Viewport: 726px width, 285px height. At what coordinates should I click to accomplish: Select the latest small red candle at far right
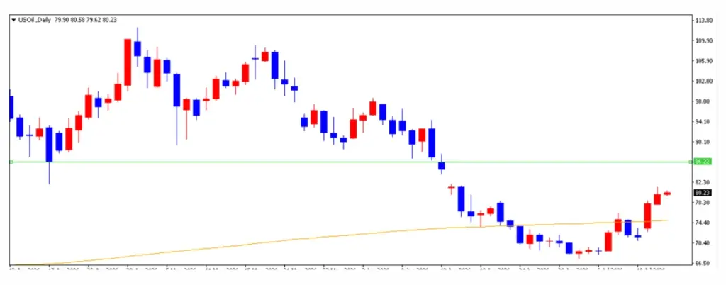667,194
